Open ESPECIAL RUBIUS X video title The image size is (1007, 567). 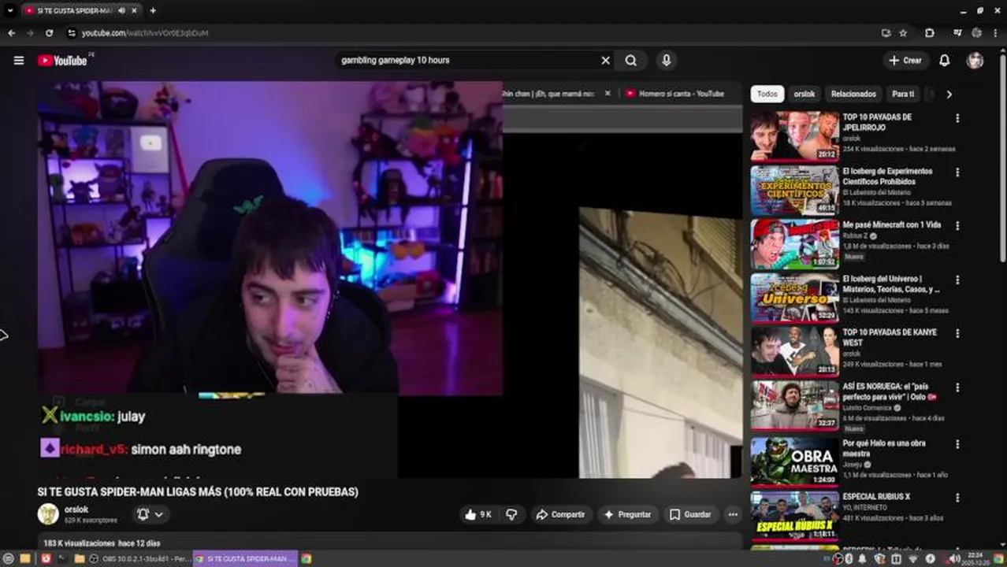[x=876, y=497]
